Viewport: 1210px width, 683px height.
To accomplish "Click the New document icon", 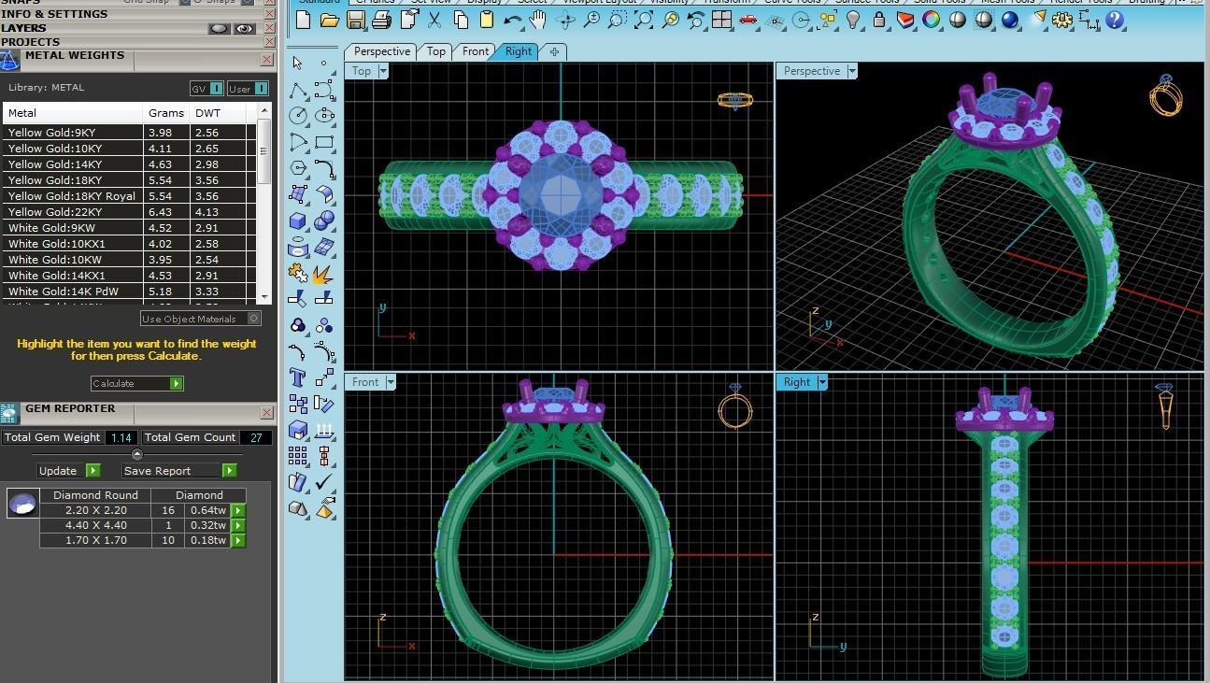I will (303, 20).
